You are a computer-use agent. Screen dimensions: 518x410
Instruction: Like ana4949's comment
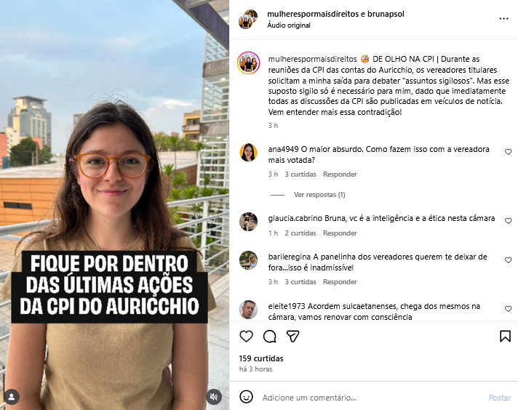click(x=508, y=152)
